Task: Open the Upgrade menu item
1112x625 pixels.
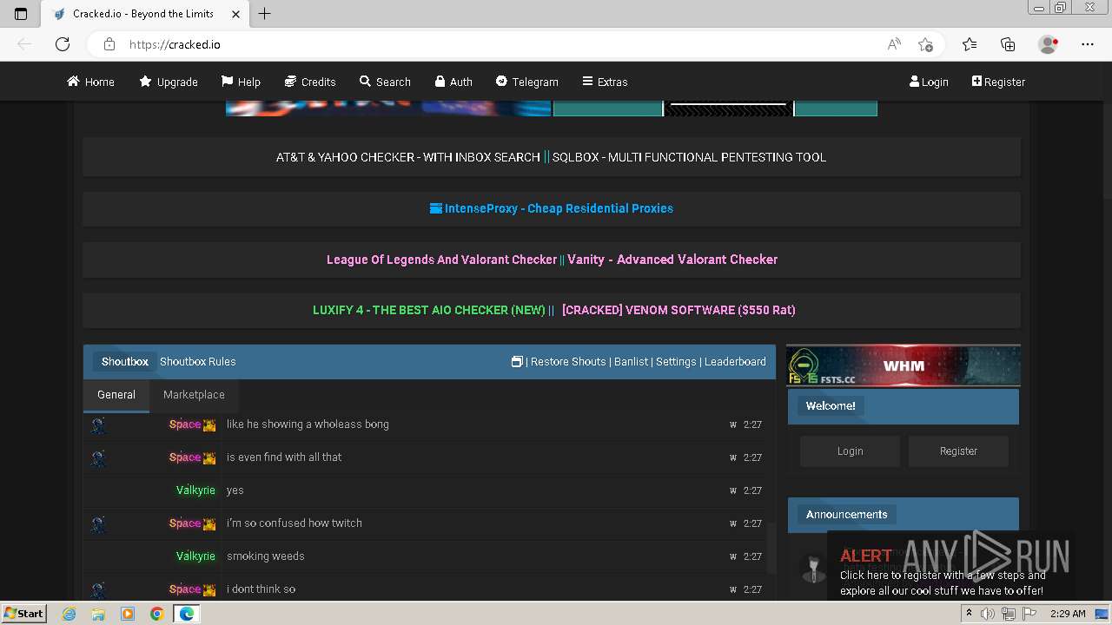Action: pos(169,82)
